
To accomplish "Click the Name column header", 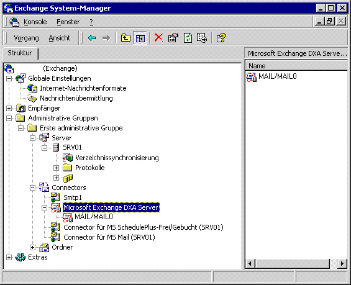I will click(x=296, y=66).
